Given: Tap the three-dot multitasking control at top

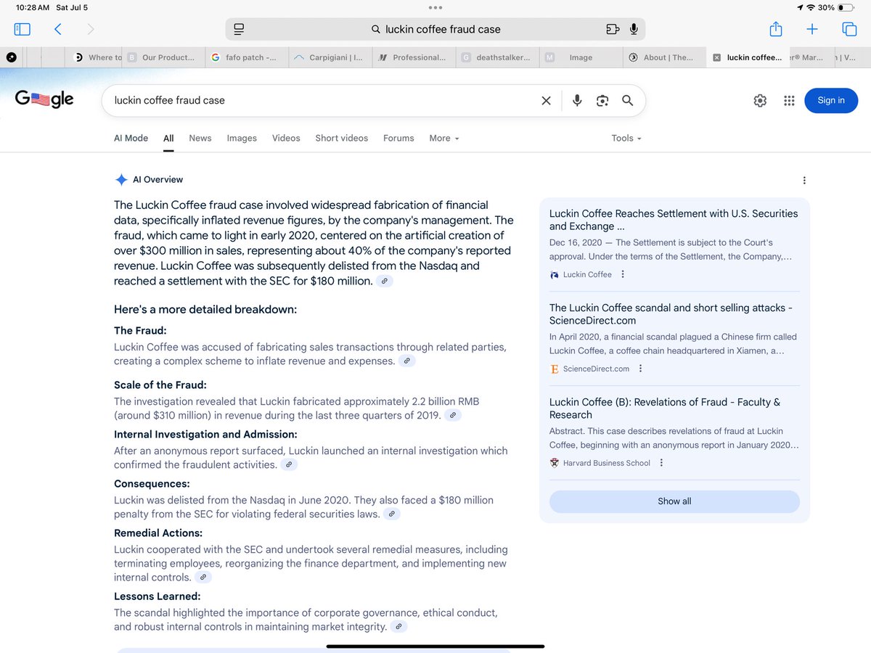Looking at the screenshot, I should (x=435, y=7).
